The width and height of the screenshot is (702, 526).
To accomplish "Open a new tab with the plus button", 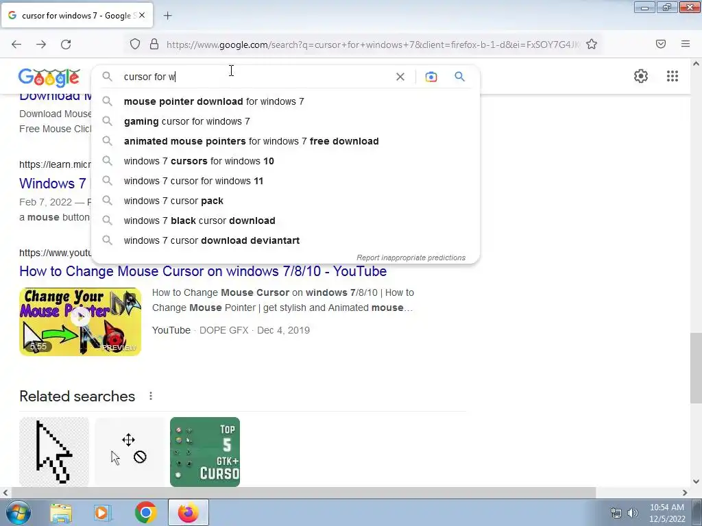I will pyautogui.click(x=167, y=16).
